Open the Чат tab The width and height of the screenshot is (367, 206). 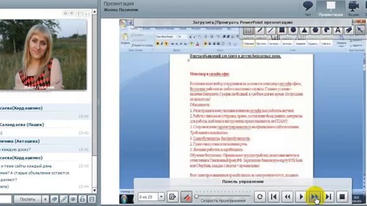tap(307, 9)
